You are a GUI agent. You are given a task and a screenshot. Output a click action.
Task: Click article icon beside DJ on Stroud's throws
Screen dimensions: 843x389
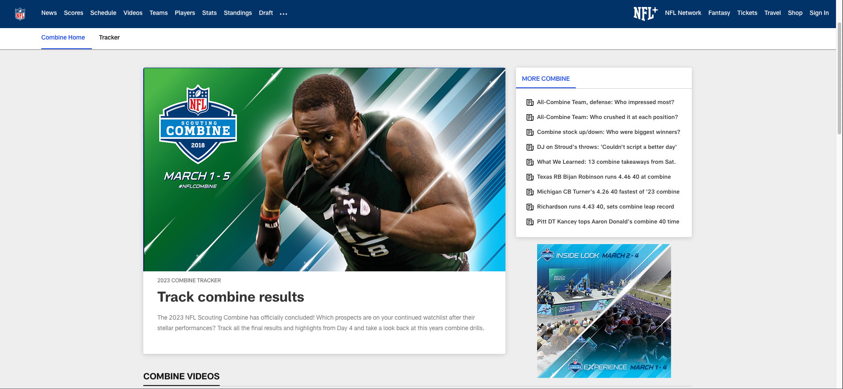[x=530, y=147]
